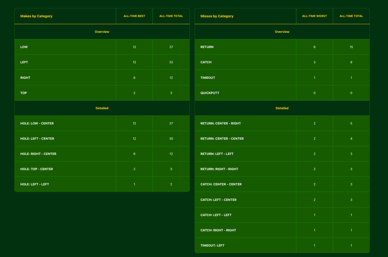The height and width of the screenshot is (257, 388).
Task: Collapse the Makes Detailed section
Action: [102, 108]
